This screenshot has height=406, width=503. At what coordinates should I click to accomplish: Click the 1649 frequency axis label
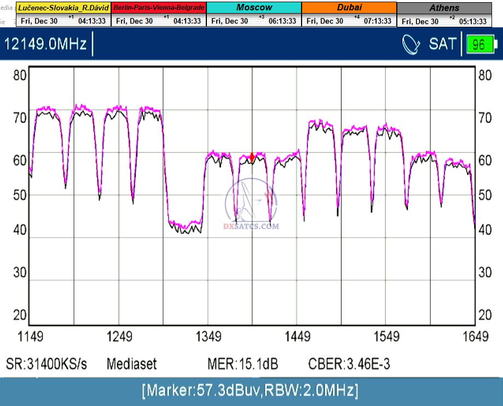point(475,337)
